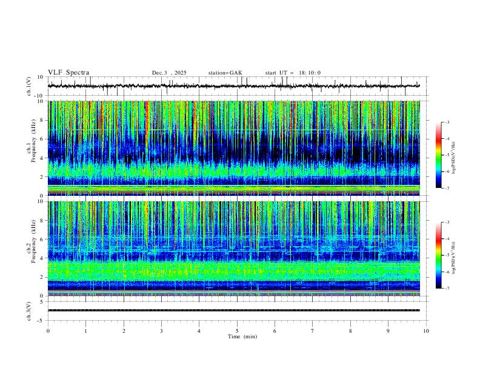Click the 'VLF Spectra' title text
Viewport: 480px width, 371px height.
(68, 73)
